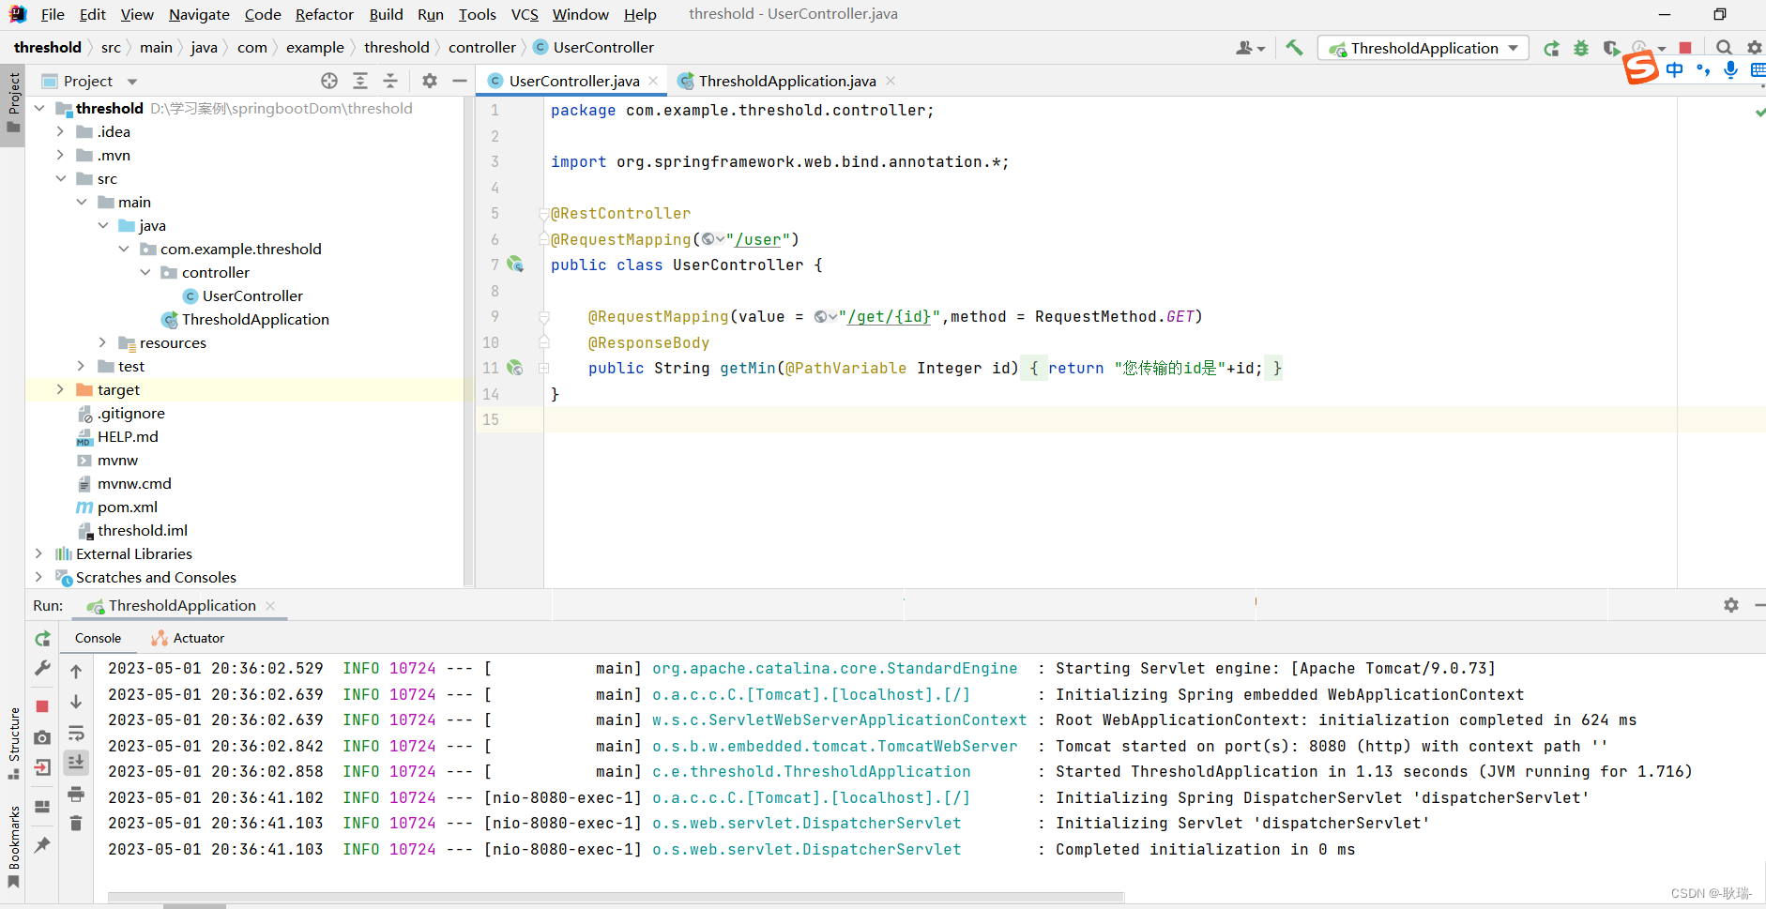The height and width of the screenshot is (909, 1766).
Task: Click the threshold breadcrumb root
Action: 48,47
